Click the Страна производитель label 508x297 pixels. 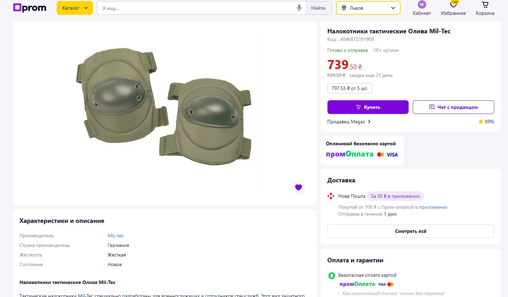[44, 245]
